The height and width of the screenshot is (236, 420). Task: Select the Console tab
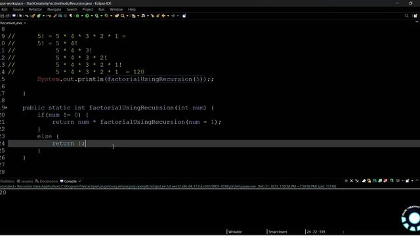pyautogui.click(x=68, y=182)
